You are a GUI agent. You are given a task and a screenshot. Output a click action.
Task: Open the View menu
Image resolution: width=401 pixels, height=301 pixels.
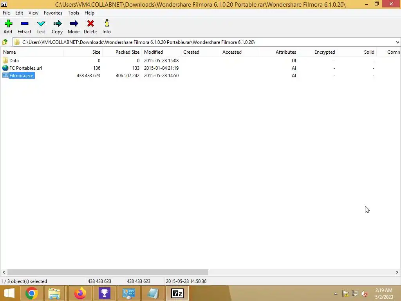pyautogui.click(x=34, y=13)
